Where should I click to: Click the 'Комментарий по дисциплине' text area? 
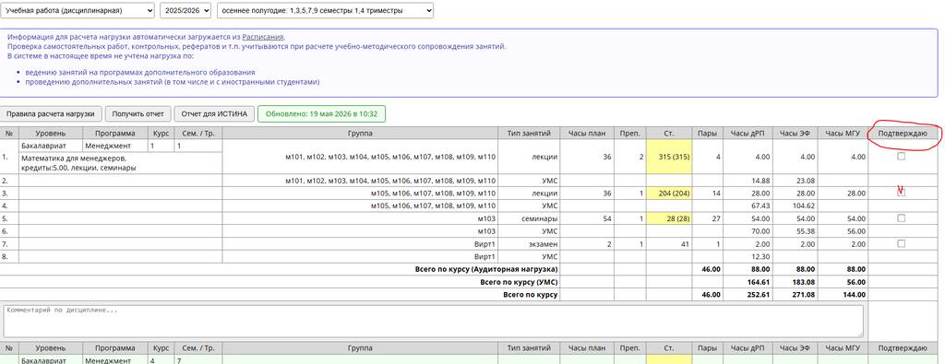(434, 322)
